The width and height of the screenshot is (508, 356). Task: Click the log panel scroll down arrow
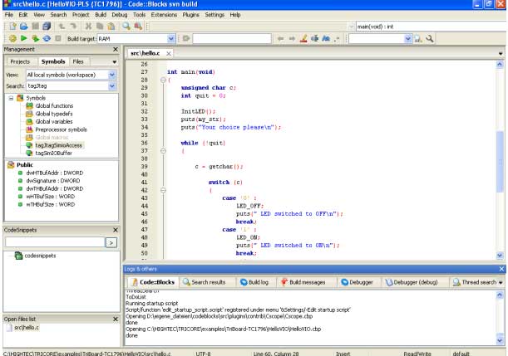(500, 340)
